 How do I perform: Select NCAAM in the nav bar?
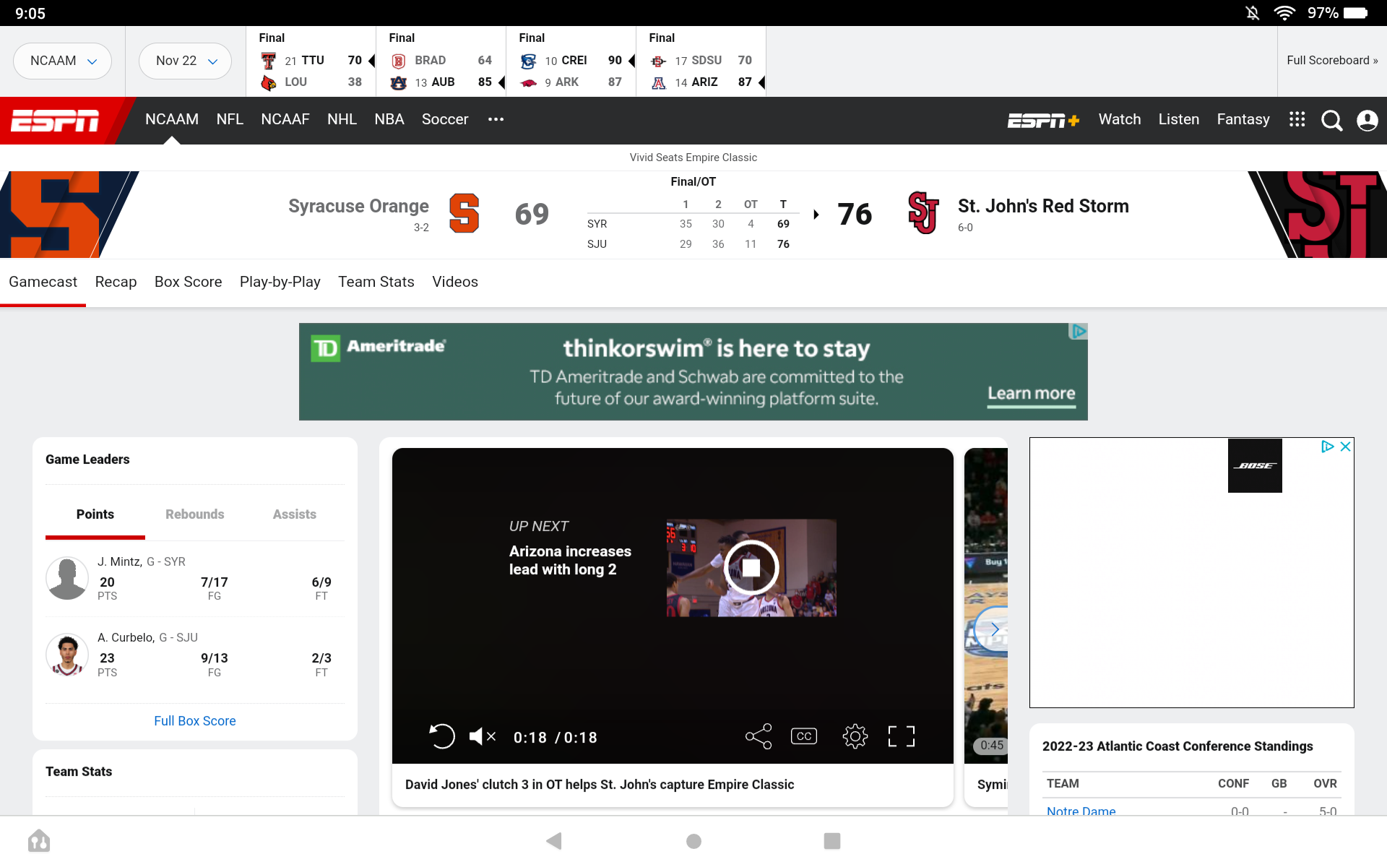tap(171, 119)
